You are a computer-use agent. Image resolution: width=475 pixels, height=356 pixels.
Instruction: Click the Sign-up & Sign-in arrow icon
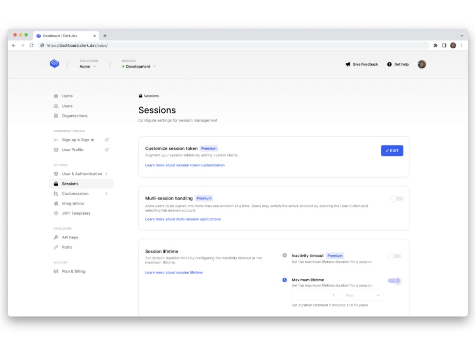click(x=56, y=140)
